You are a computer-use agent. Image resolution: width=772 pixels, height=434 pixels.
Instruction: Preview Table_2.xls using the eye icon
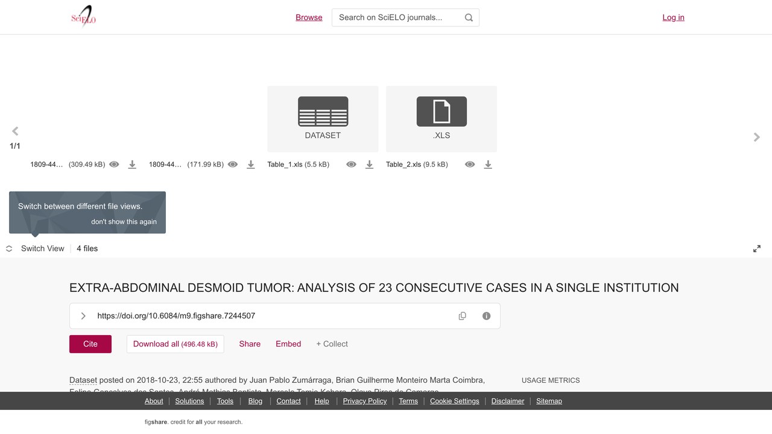(x=470, y=165)
